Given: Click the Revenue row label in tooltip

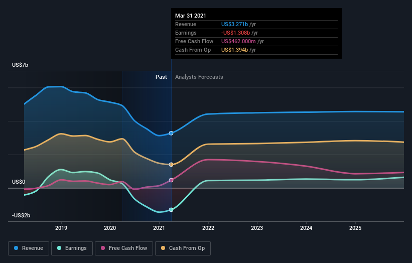Looking at the screenshot, I should pyautogui.click(x=186, y=24).
